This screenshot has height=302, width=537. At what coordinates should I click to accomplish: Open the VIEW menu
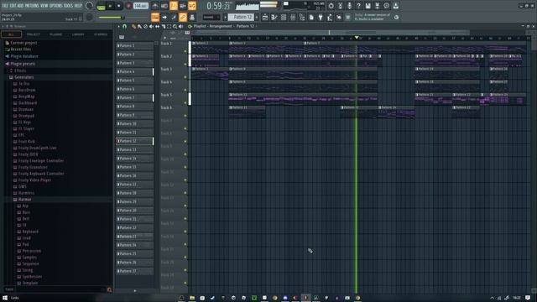44,6
